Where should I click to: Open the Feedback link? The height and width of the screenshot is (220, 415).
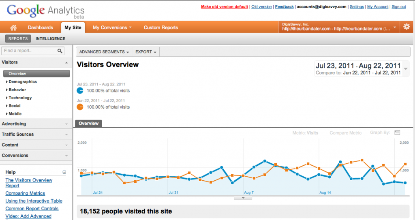(284, 6)
